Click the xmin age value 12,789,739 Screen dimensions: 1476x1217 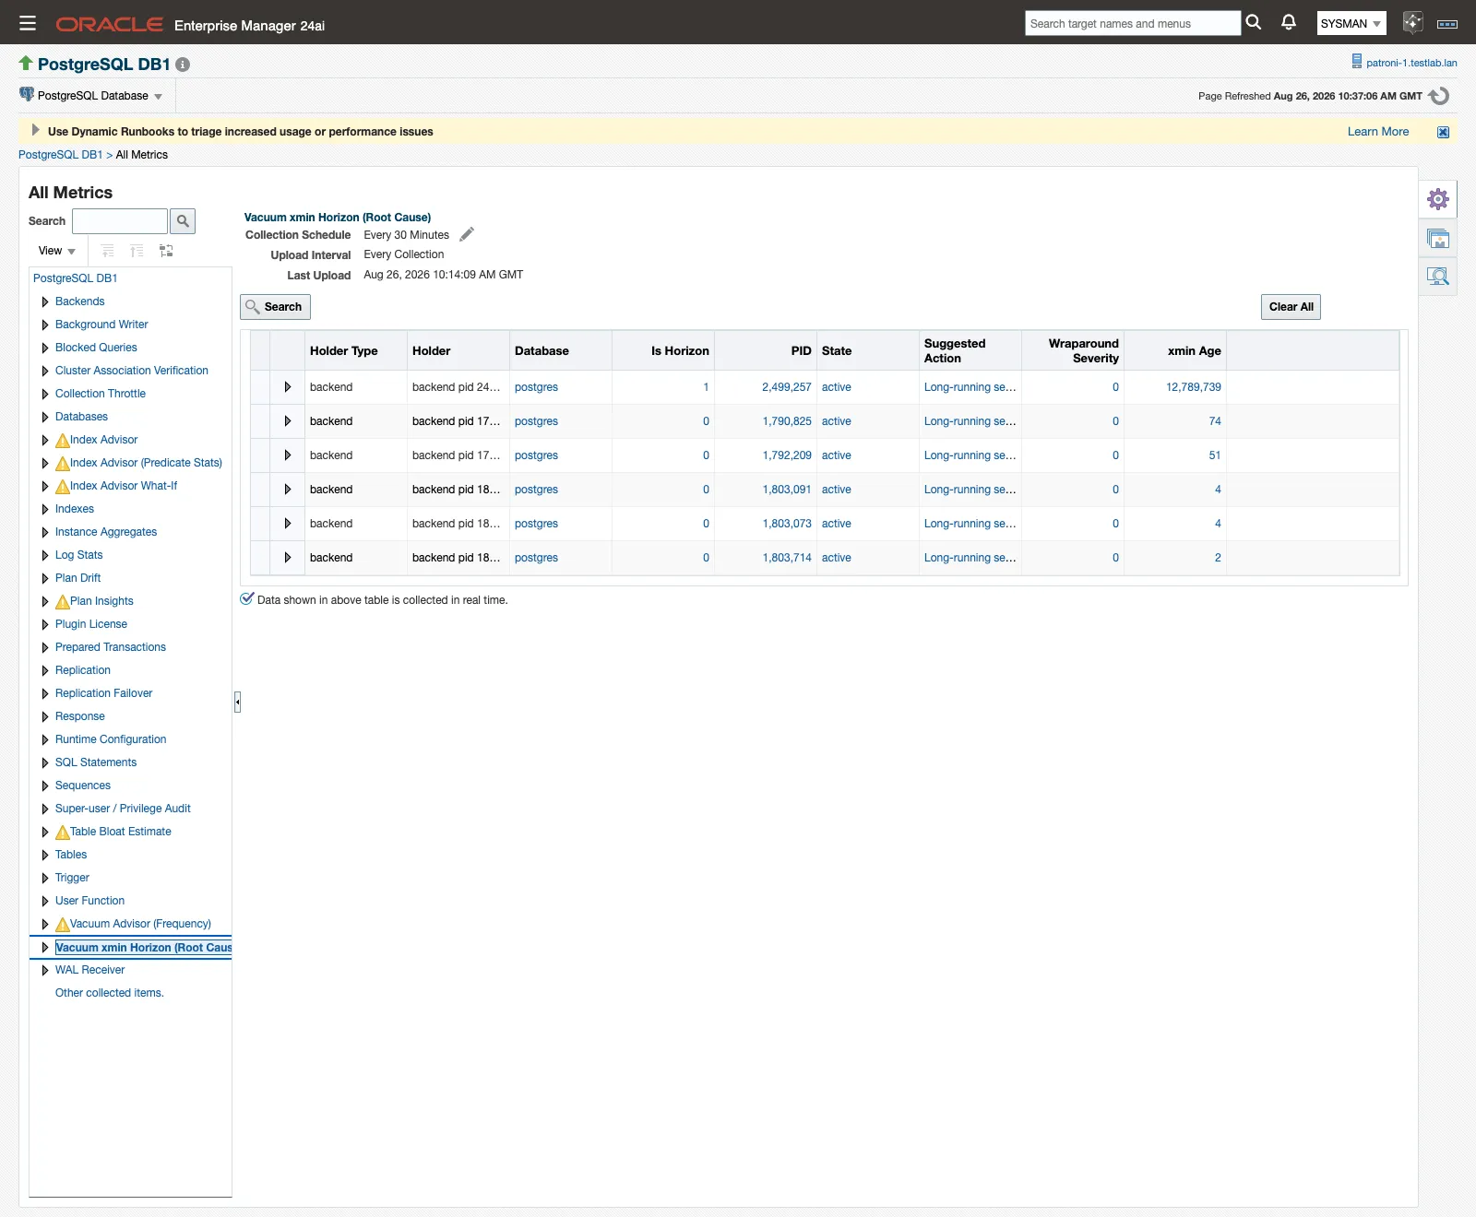pyautogui.click(x=1193, y=387)
